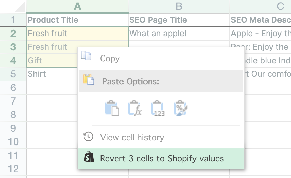Click empty cell A8
This screenshot has width=291, height=178.
coord(52,115)
